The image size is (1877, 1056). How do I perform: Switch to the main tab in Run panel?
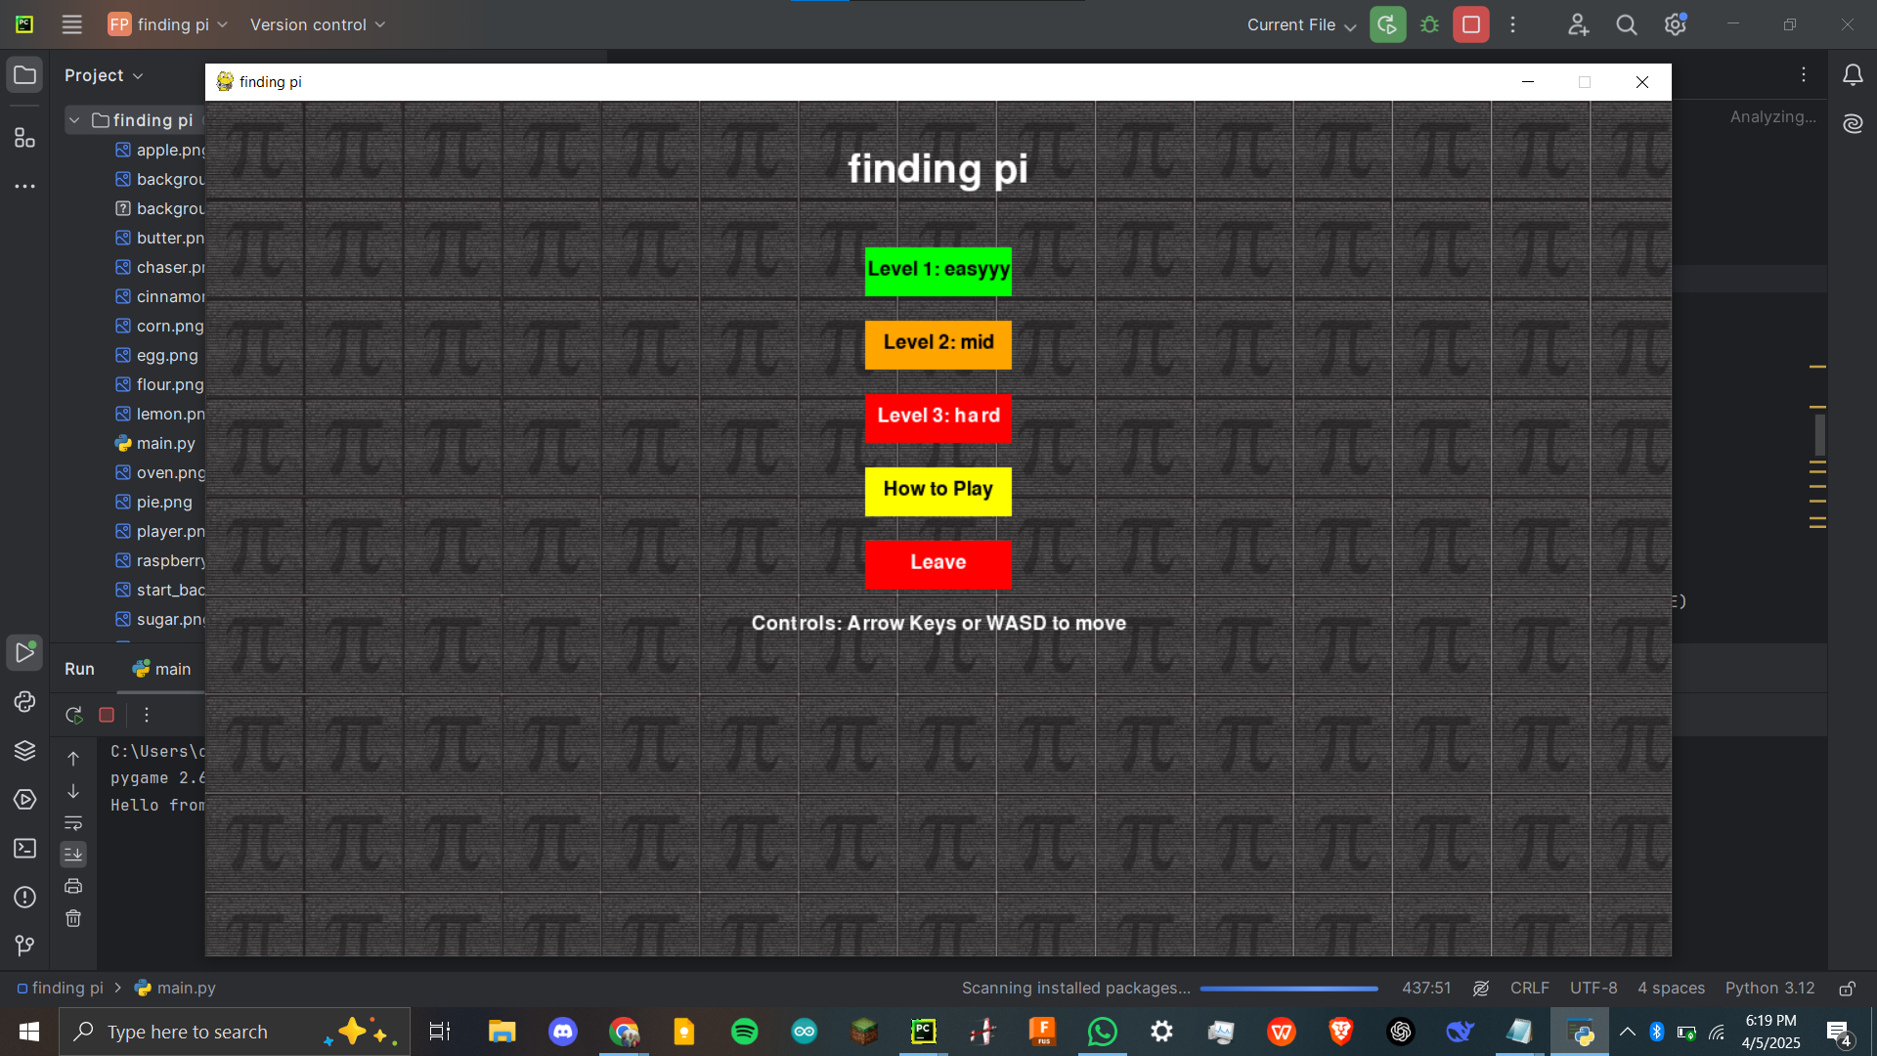pos(160,669)
